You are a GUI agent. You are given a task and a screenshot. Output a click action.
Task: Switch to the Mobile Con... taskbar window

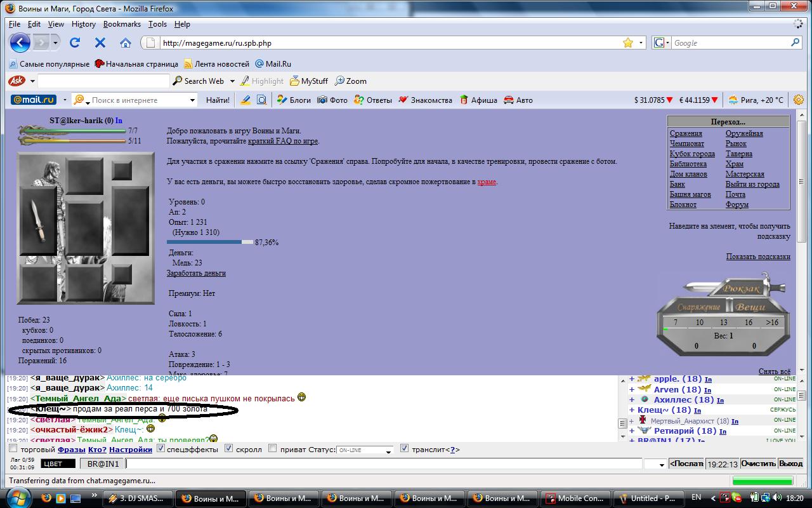point(575,498)
